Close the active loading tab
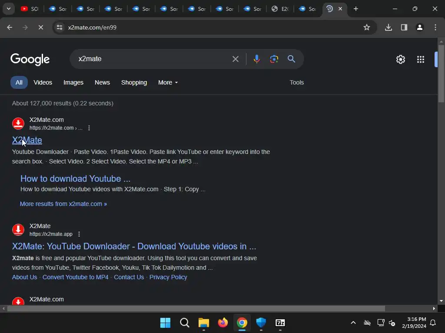The width and height of the screenshot is (445, 333). (x=340, y=9)
